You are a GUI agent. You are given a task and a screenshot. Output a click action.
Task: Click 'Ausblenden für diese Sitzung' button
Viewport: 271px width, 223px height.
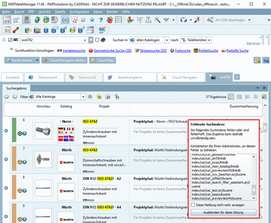pyautogui.click(x=223, y=212)
